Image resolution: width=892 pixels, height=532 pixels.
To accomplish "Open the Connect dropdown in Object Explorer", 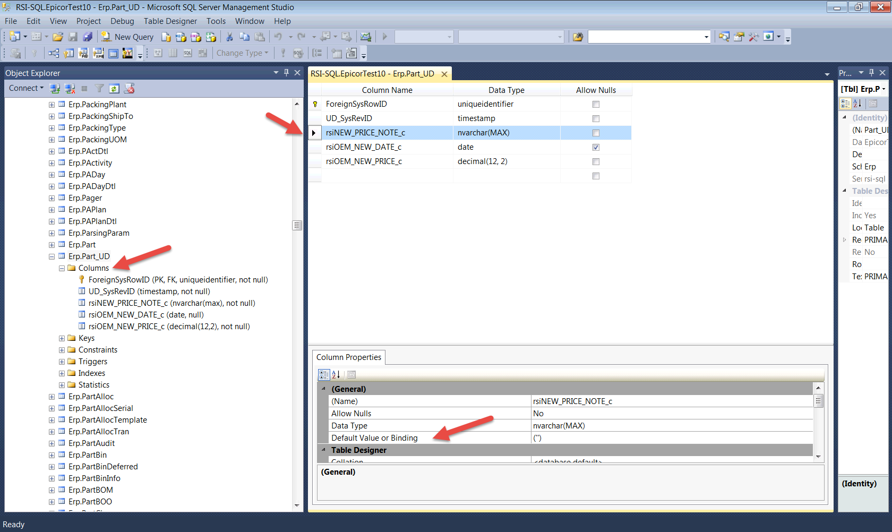I will point(26,88).
